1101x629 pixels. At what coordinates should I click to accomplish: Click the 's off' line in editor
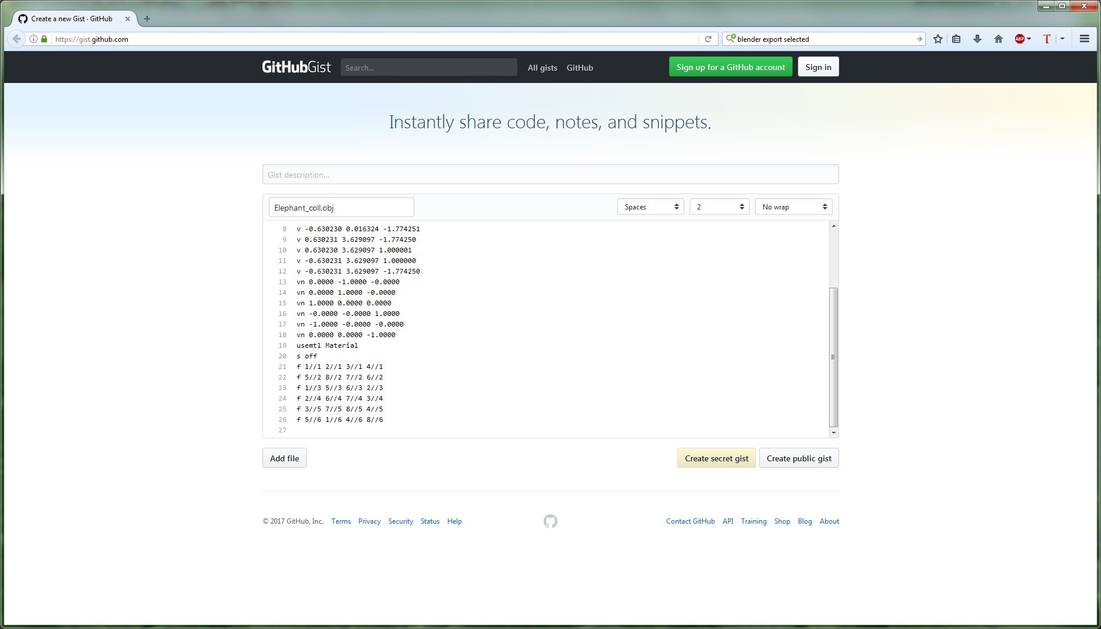307,356
